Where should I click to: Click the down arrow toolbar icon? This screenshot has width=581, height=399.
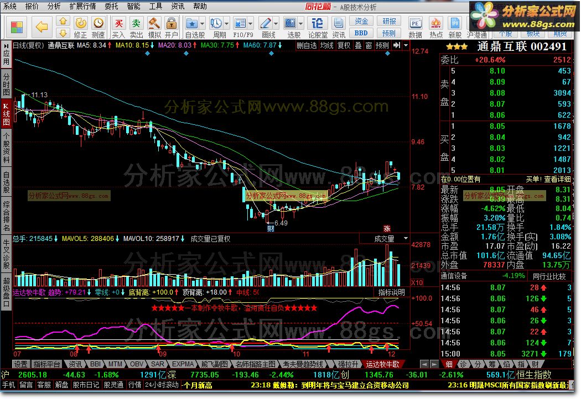click(x=64, y=33)
